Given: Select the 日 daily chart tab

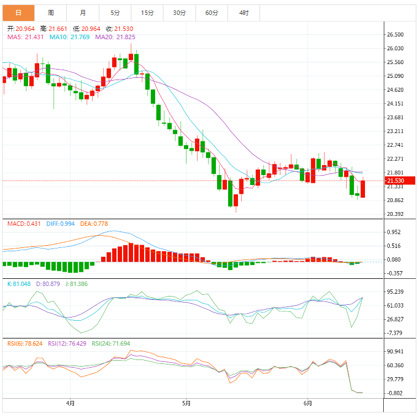Looking at the screenshot, I should point(18,13).
